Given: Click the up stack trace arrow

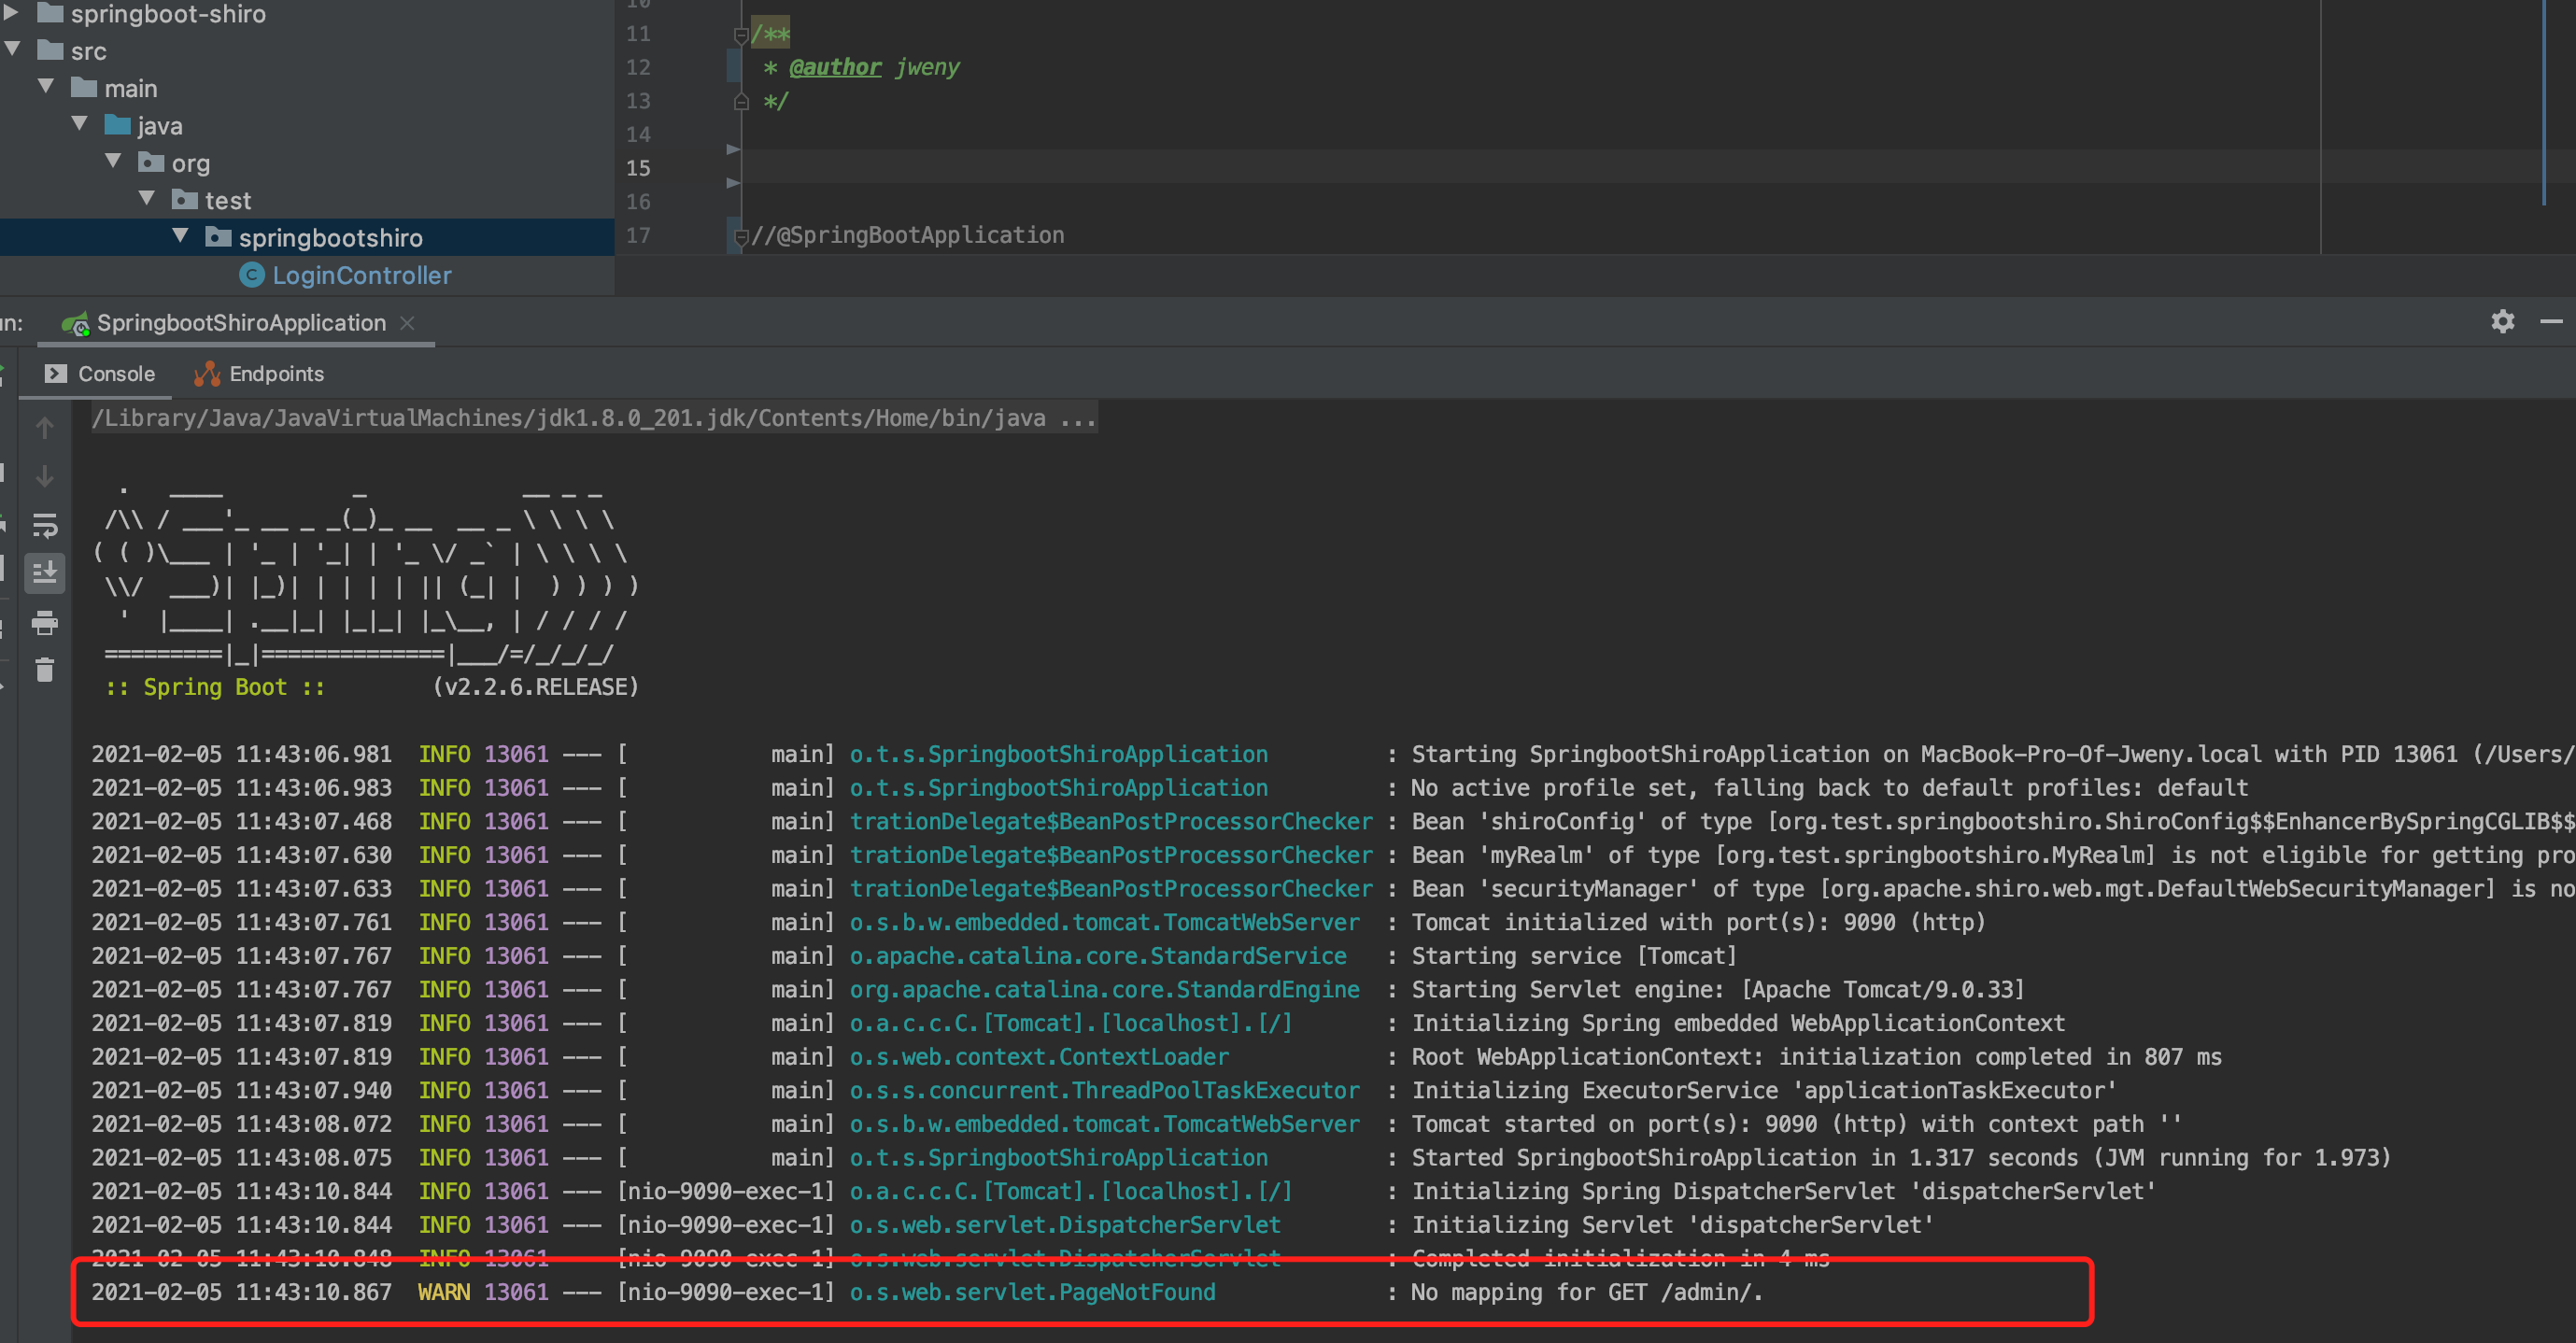Looking at the screenshot, I should click(x=44, y=428).
